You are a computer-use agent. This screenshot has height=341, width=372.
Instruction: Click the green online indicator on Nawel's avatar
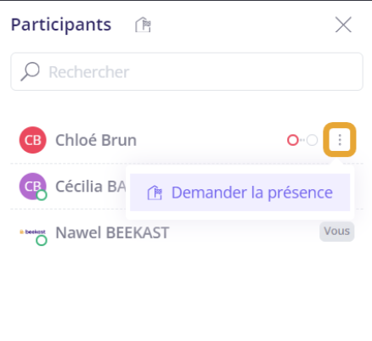click(42, 241)
